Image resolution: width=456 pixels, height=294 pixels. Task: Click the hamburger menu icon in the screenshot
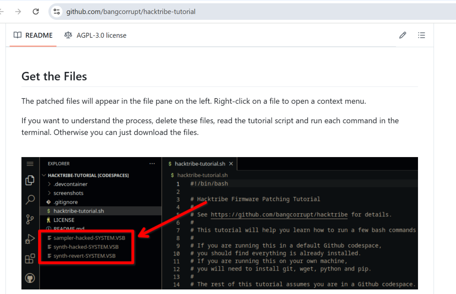pos(30,164)
